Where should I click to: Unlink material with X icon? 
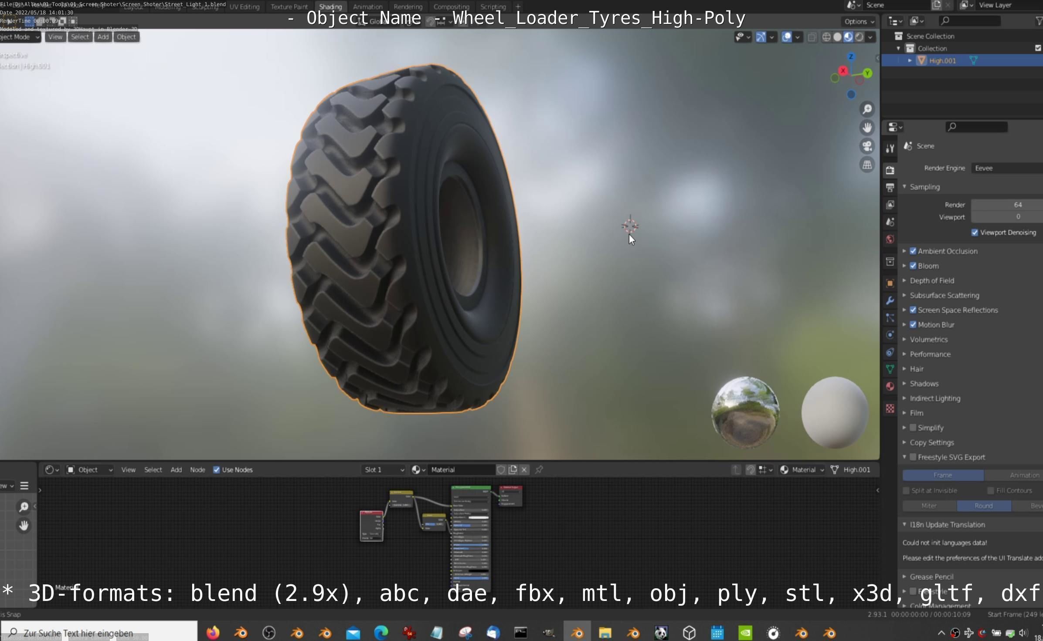524,469
